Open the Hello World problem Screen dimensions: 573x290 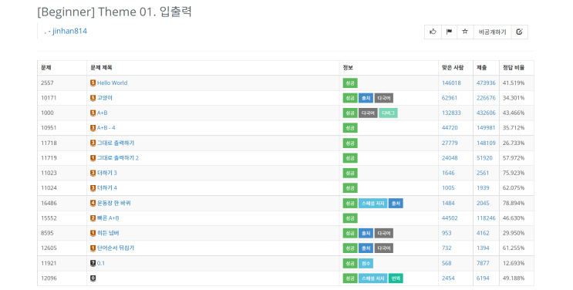(x=112, y=83)
